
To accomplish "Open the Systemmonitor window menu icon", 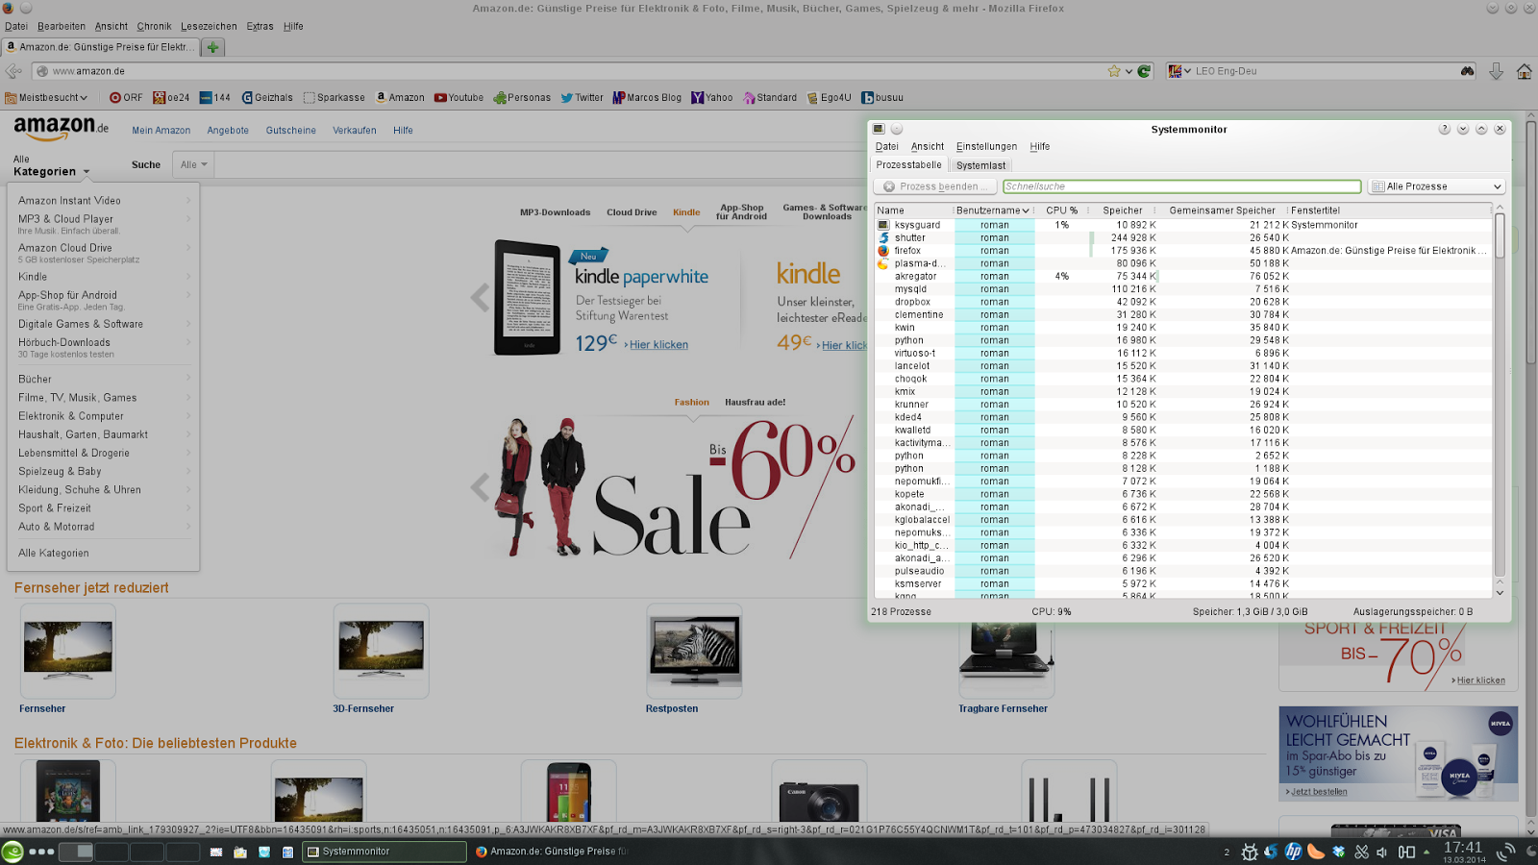I will click(879, 129).
